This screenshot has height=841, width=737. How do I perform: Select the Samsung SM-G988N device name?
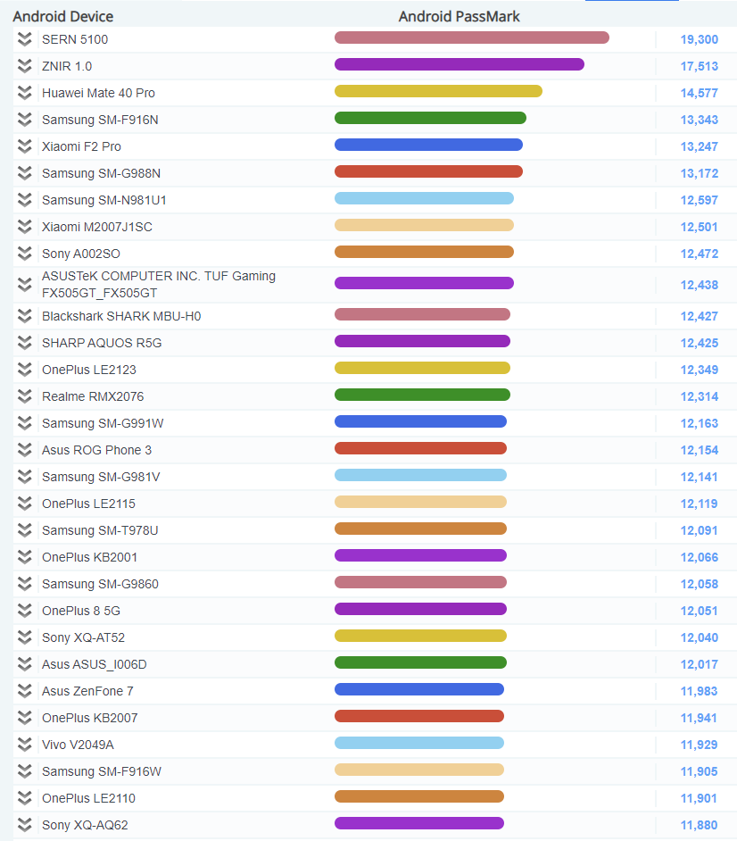[x=102, y=174]
